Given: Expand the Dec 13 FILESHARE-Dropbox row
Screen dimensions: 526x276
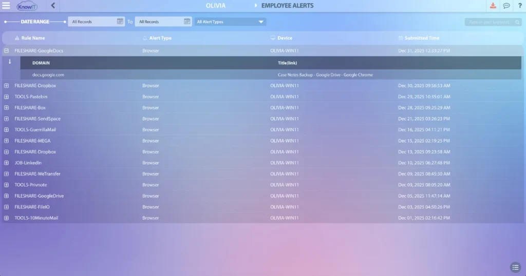Looking at the screenshot, I should [x=6, y=152].
